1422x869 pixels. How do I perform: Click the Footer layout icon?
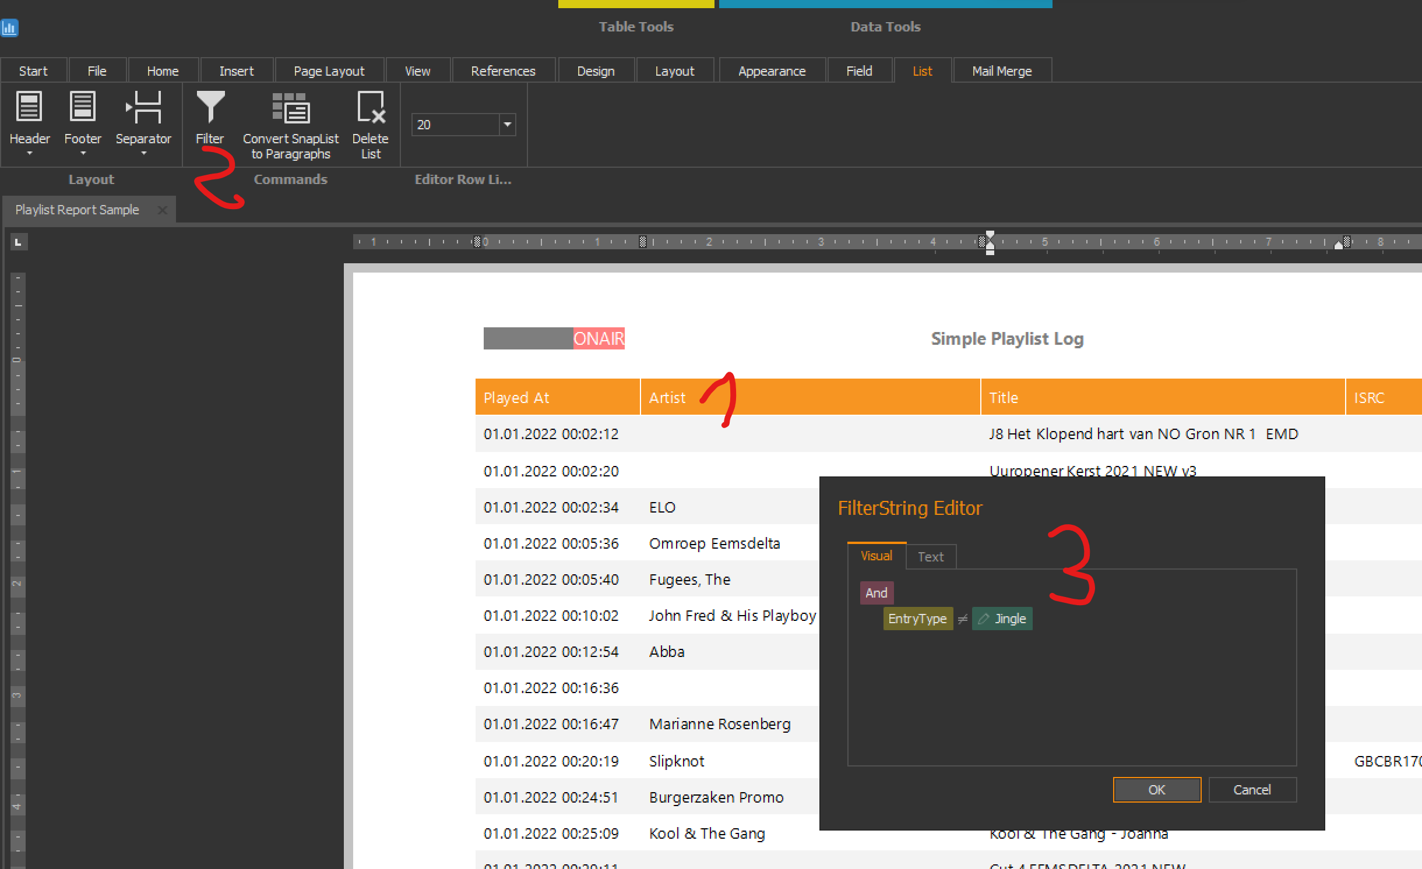(x=82, y=107)
